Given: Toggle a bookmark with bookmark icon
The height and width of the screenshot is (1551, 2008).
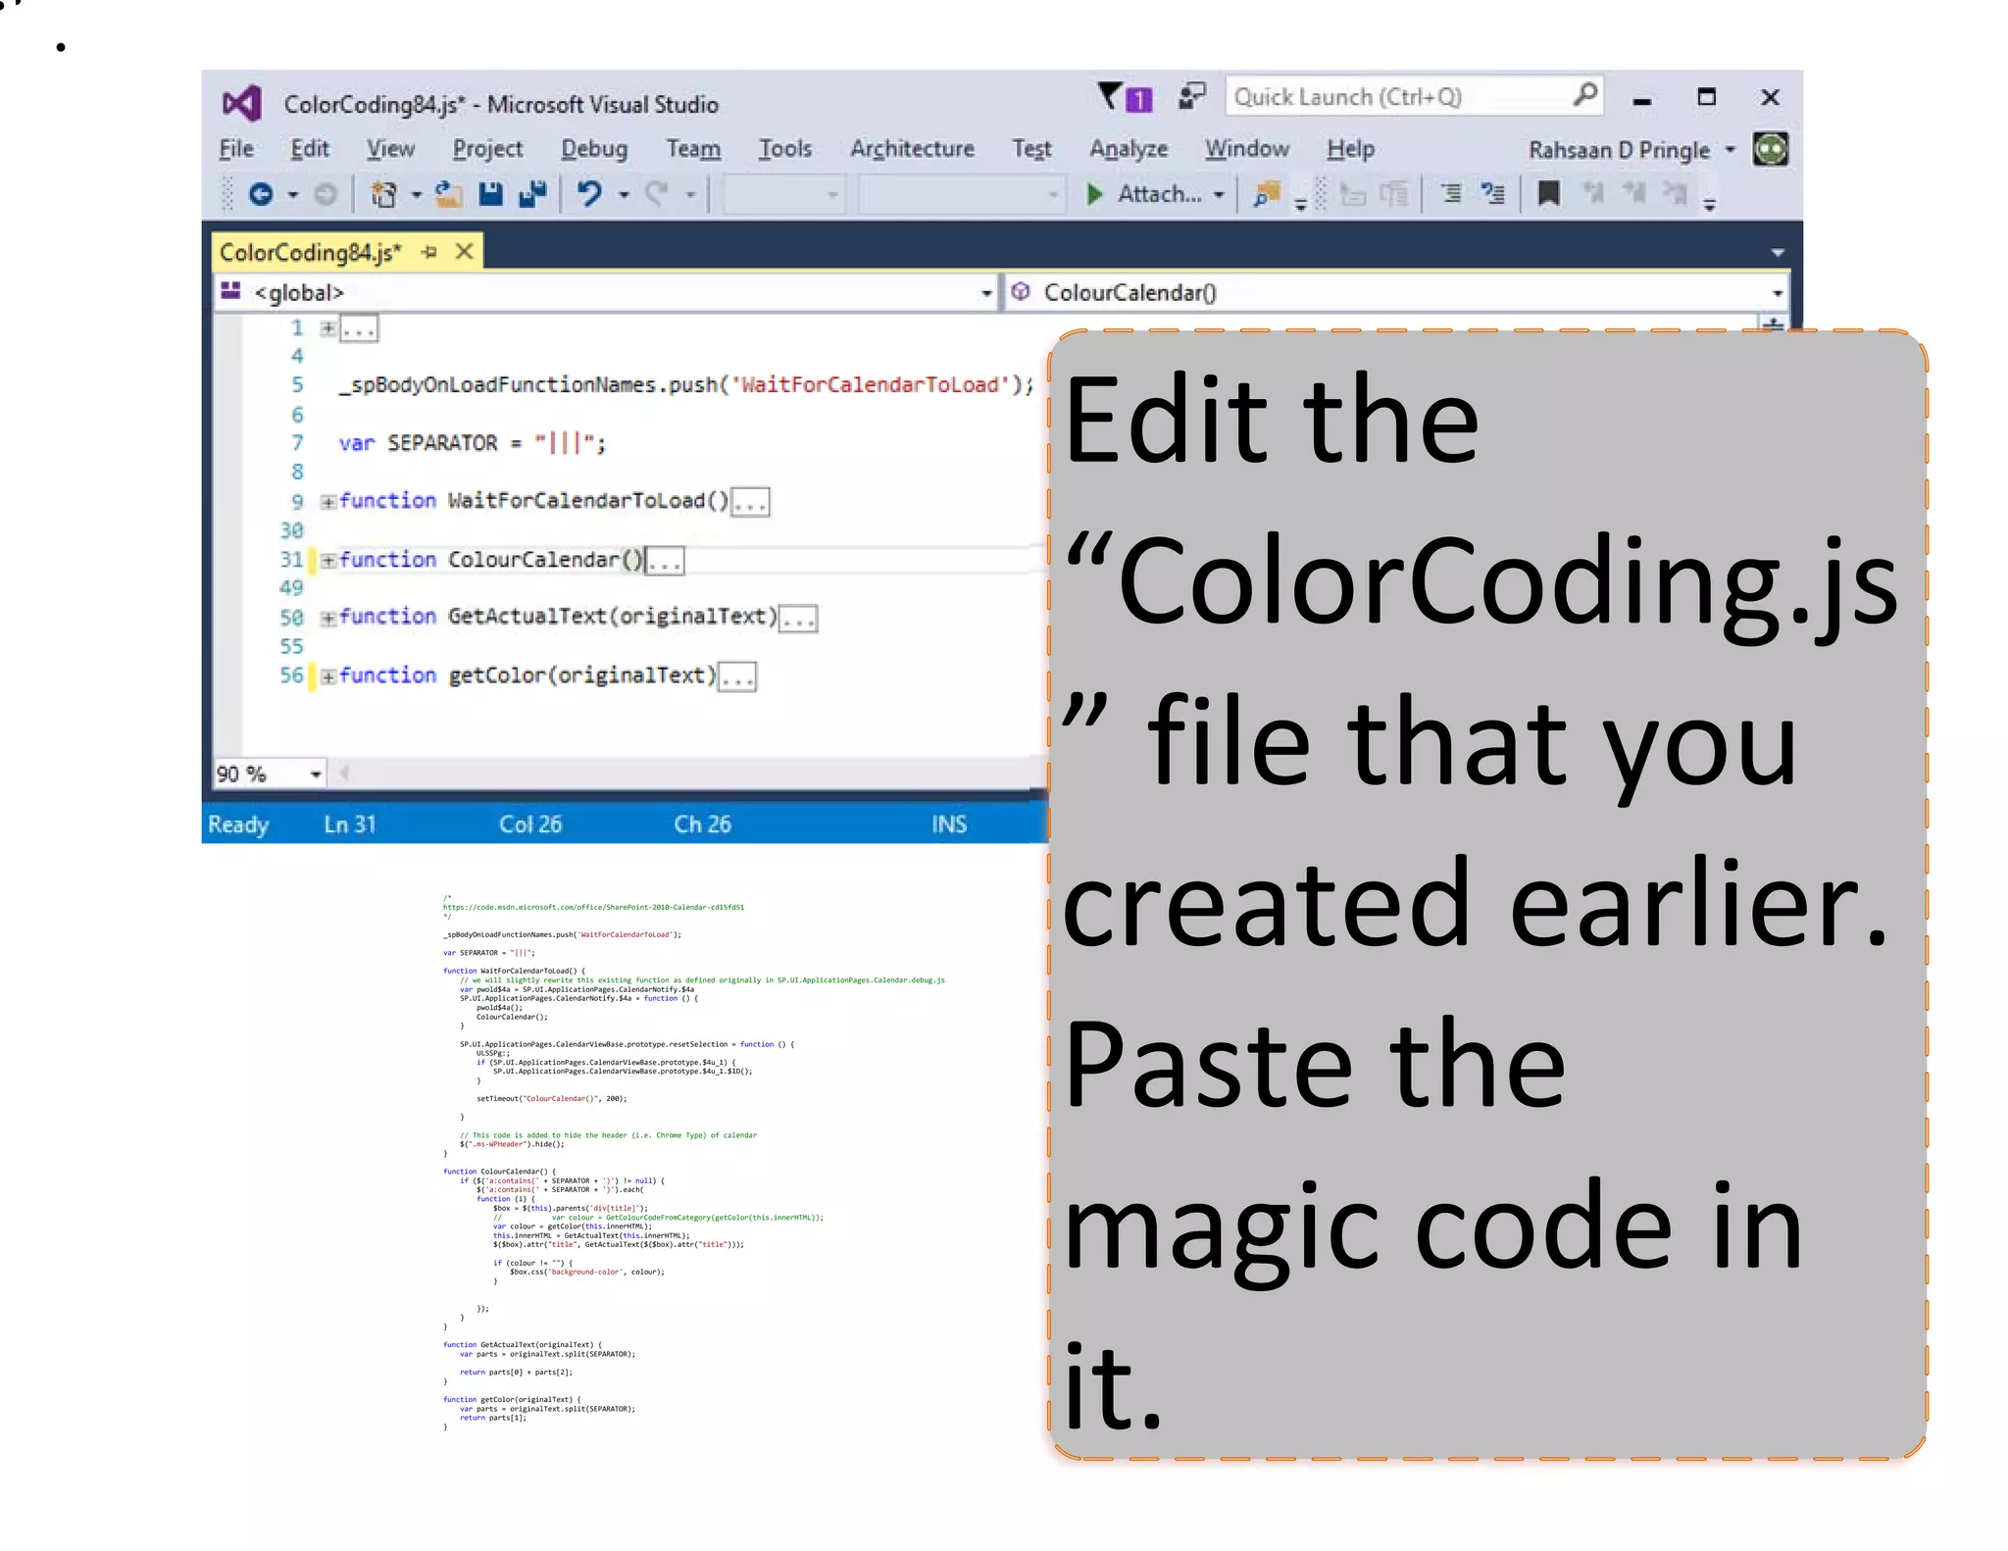Looking at the screenshot, I should (x=1549, y=194).
